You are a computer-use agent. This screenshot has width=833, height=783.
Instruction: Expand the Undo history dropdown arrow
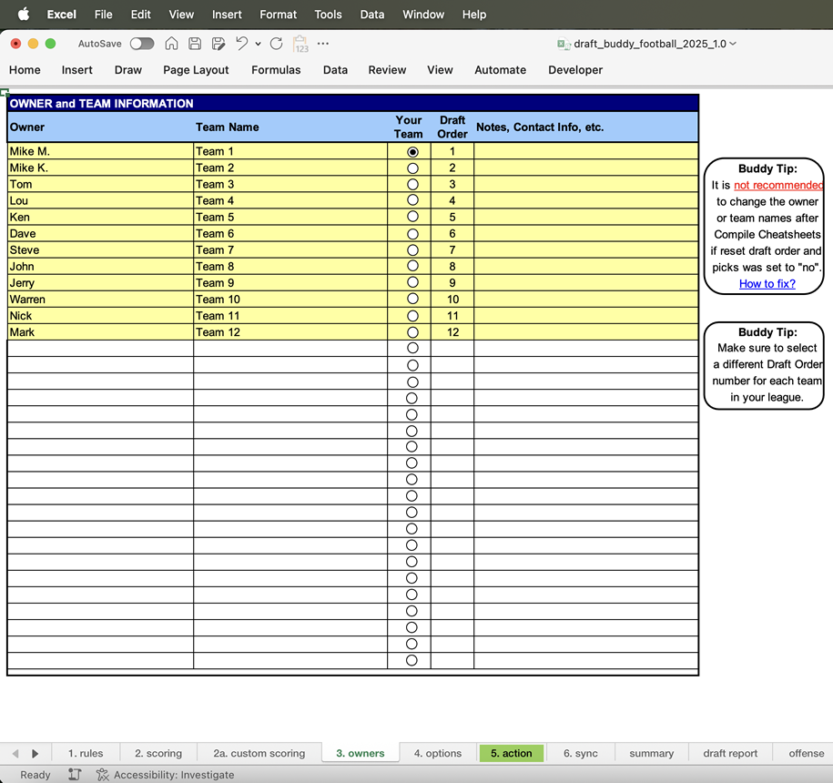click(x=259, y=44)
